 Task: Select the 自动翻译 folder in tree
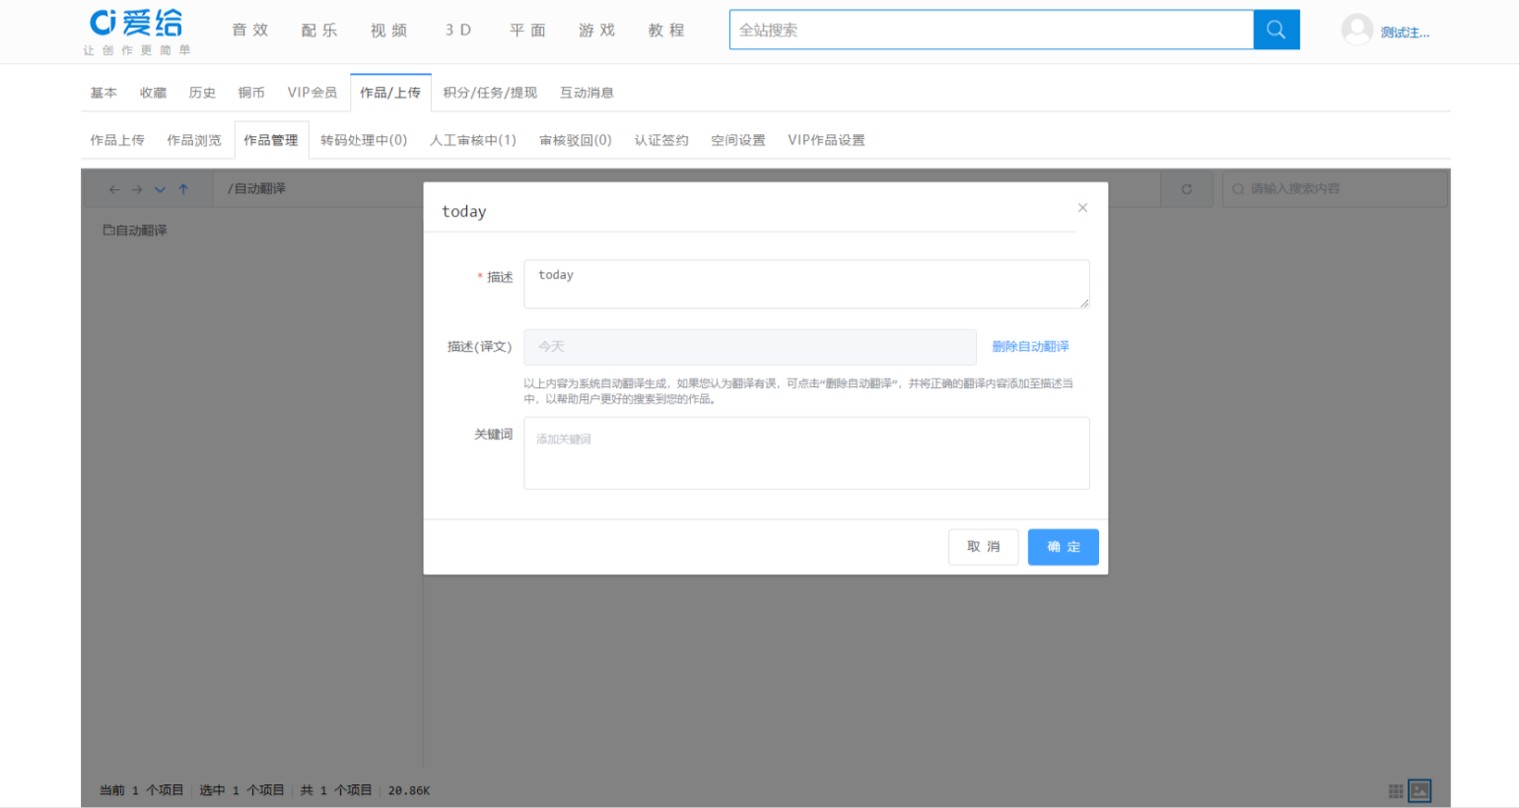(135, 231)
